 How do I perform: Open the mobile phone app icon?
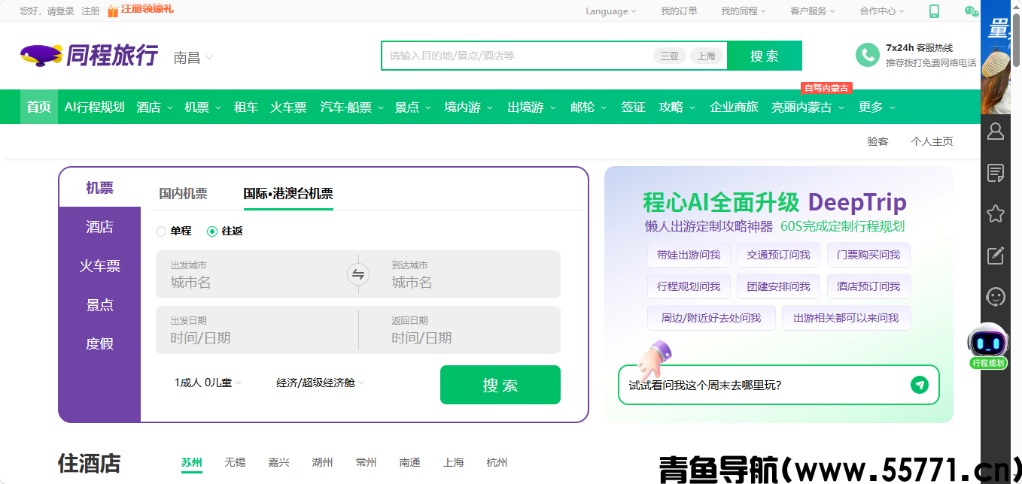934,11
